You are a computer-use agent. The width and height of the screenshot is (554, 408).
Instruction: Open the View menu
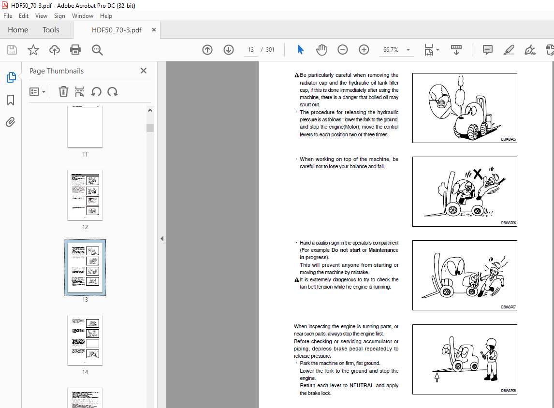point(42,16)
